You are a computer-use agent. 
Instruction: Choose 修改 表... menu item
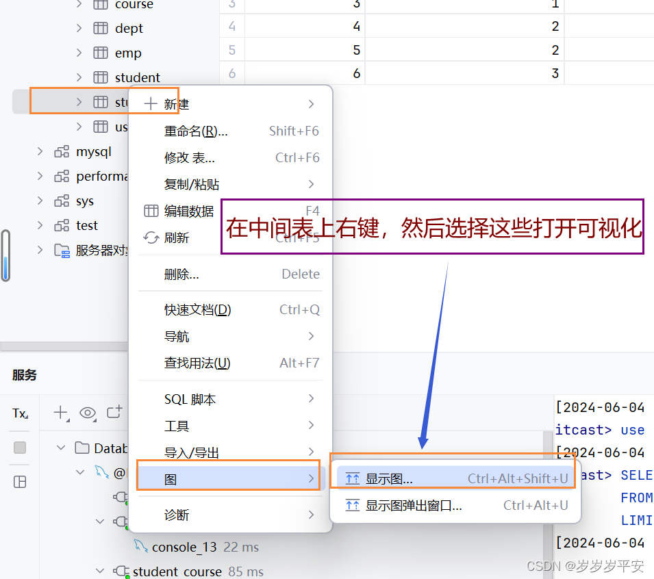[x=230, y=158]
